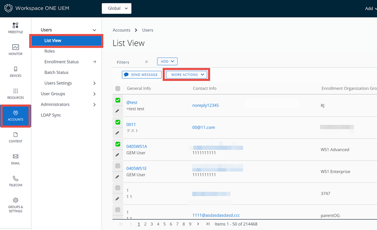
Task: Toggle the select-all checkbox in header
Action: pos(118,89)
